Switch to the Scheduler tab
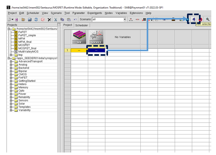The width and height of the screenshot is (216, 155). pyautogui.click(x=82, y=25)
